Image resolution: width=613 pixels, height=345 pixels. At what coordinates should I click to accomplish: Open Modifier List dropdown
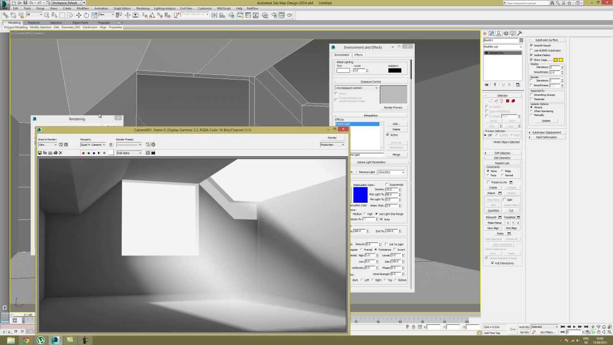click(x=503, y=46)
